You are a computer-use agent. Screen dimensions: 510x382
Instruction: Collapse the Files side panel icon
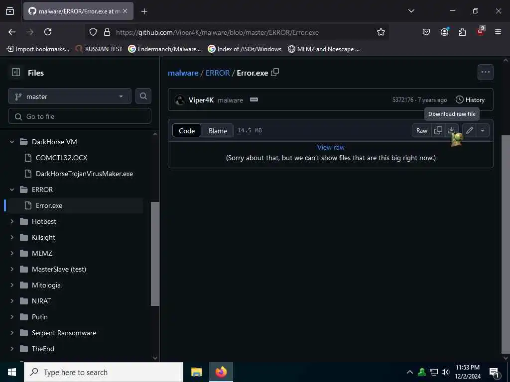(15, 72)
